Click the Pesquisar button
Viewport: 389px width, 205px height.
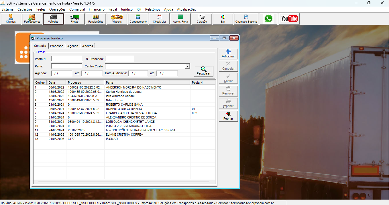click(204, 71)
